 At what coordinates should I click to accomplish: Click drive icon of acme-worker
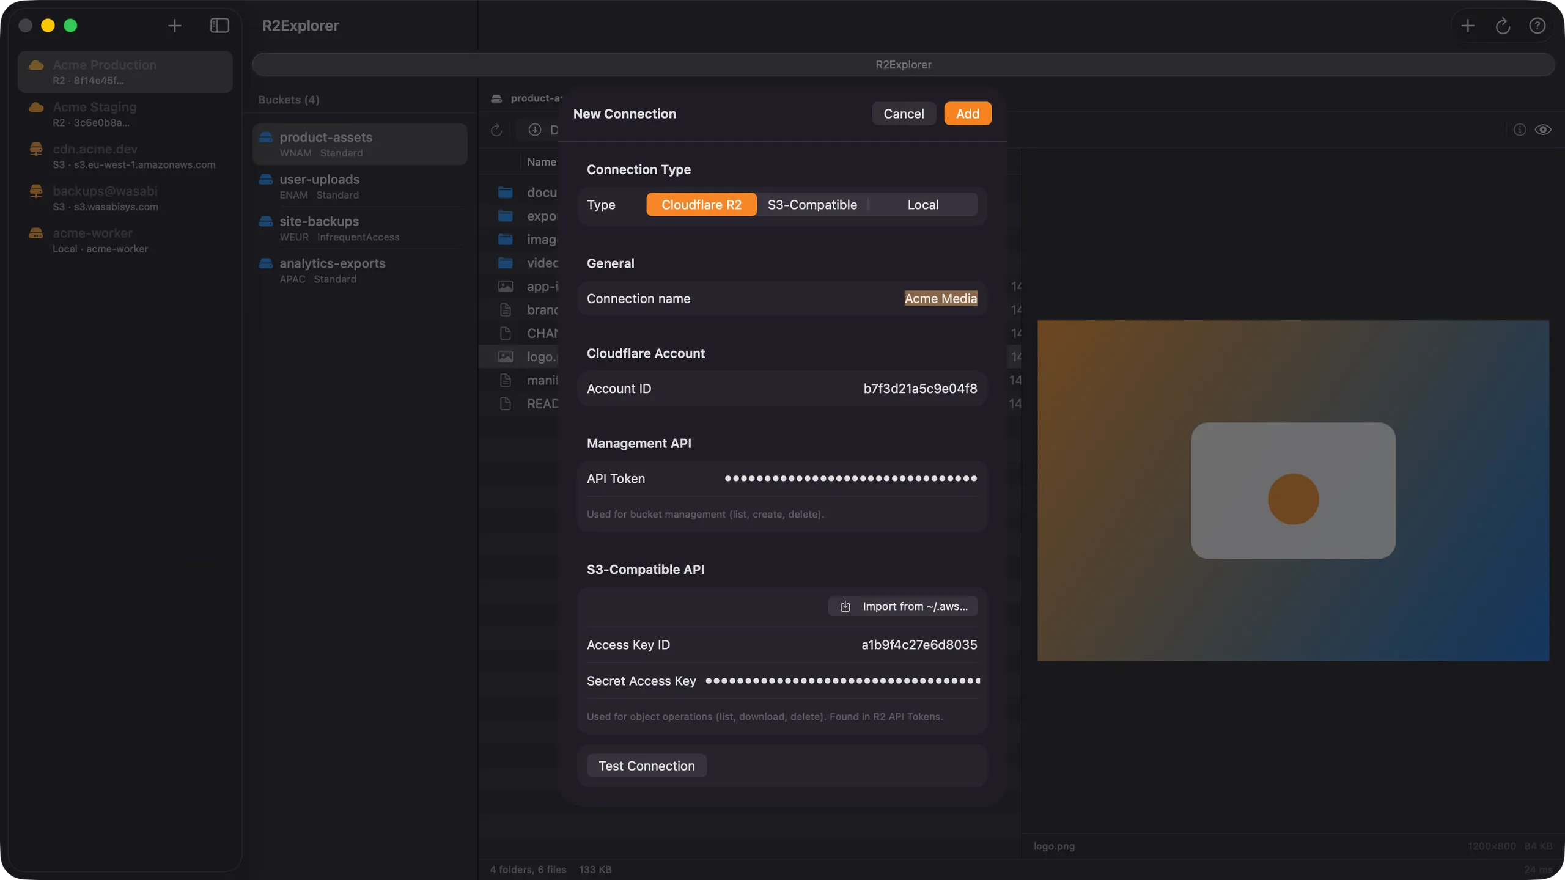click(x=36, y=233)
